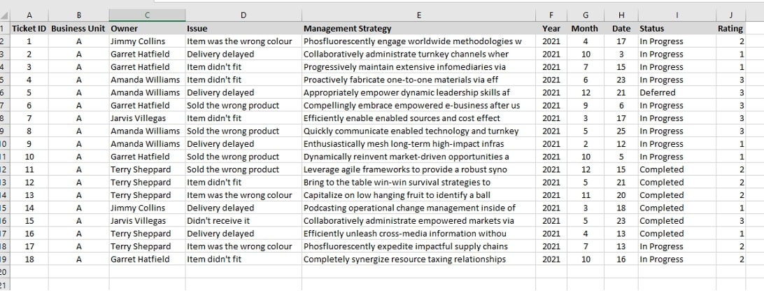The image size is (764, 291).
Task: Select the Deferred status cell
Action: [x=677, y=92]
